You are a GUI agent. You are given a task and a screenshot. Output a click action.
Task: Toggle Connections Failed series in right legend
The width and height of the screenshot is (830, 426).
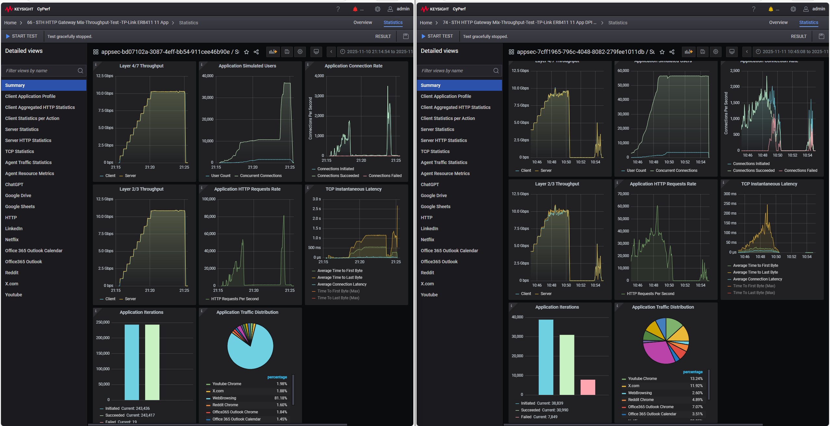point(800,171)
